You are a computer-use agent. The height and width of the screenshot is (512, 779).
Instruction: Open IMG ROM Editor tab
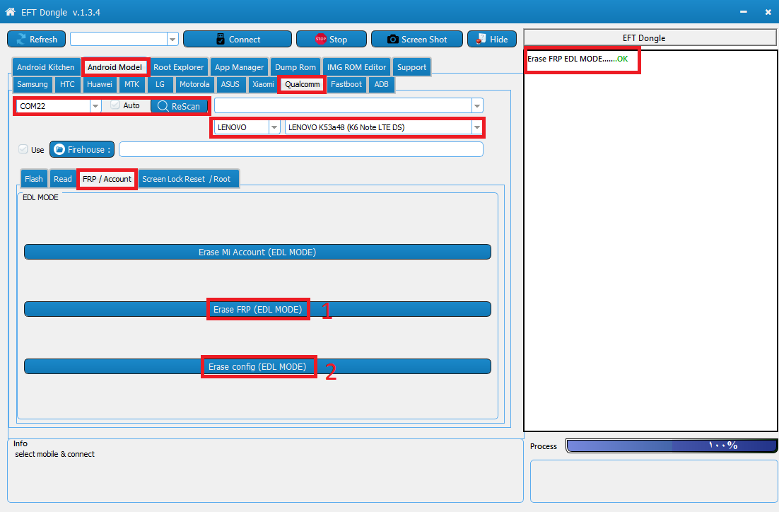356,67
